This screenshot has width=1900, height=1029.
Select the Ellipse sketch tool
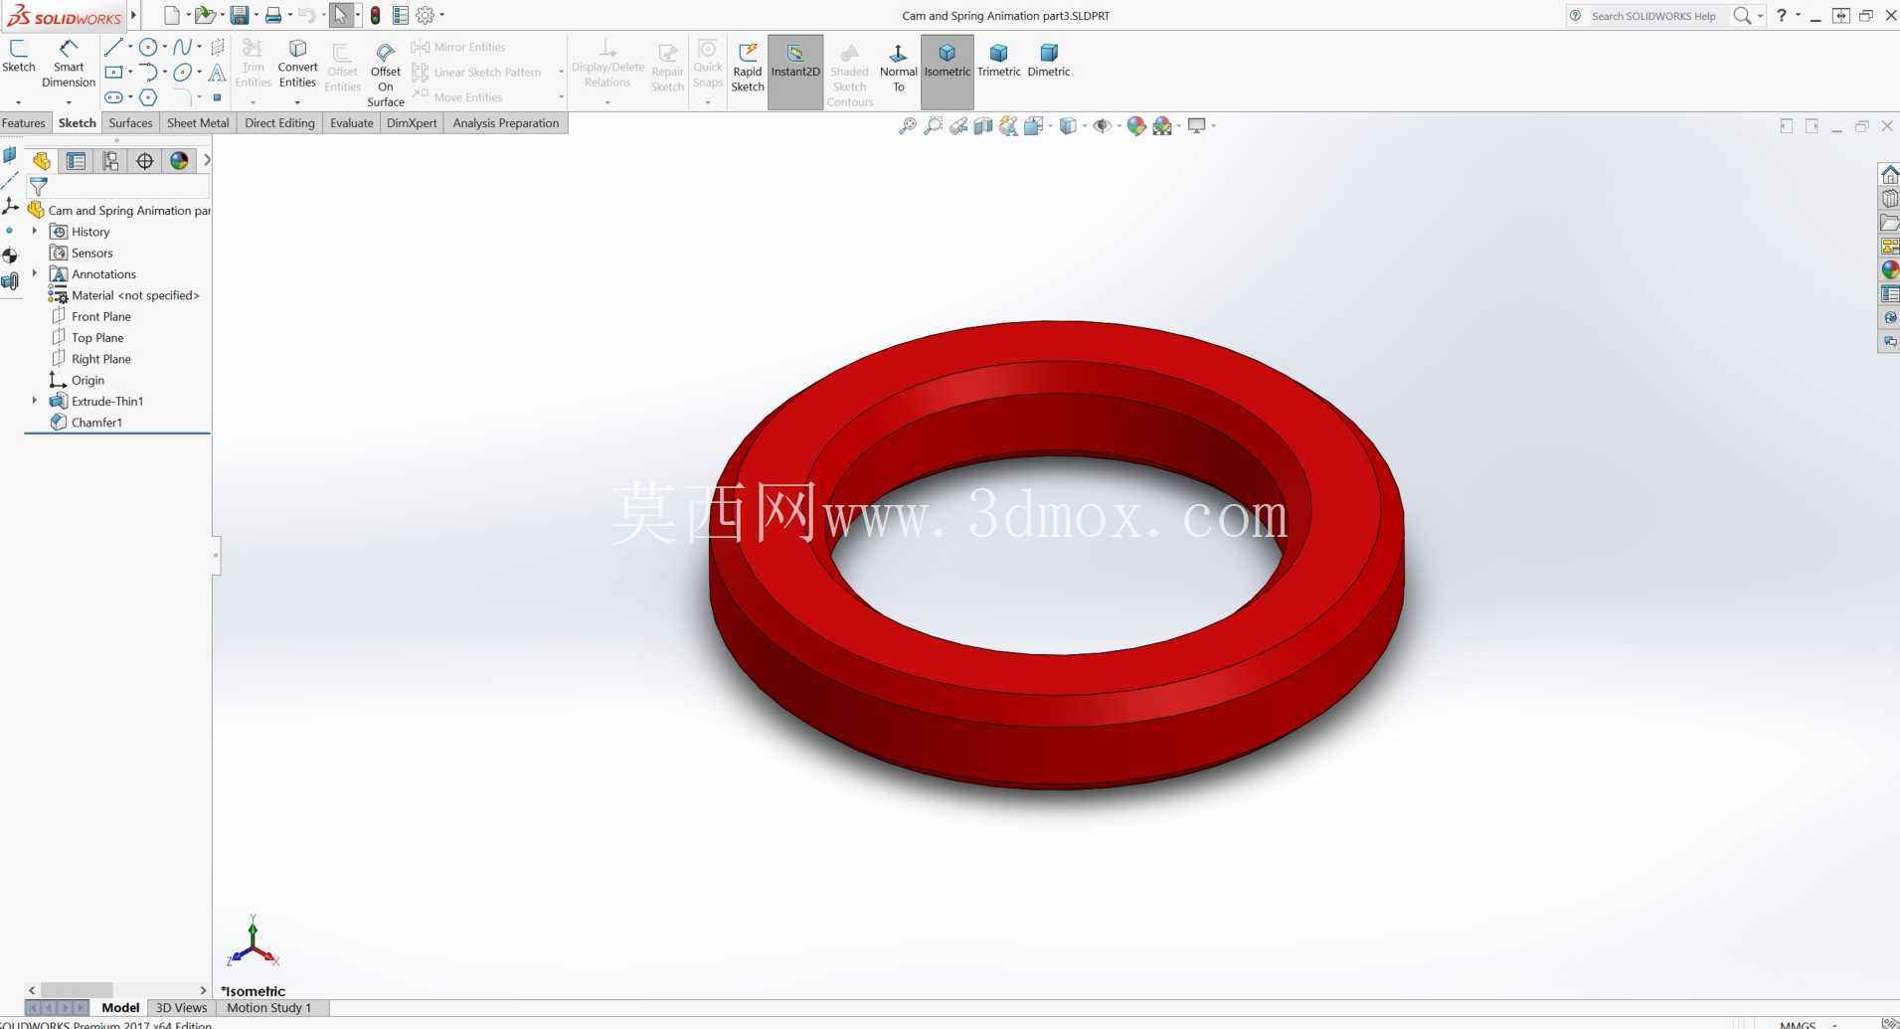pos(182,72)
